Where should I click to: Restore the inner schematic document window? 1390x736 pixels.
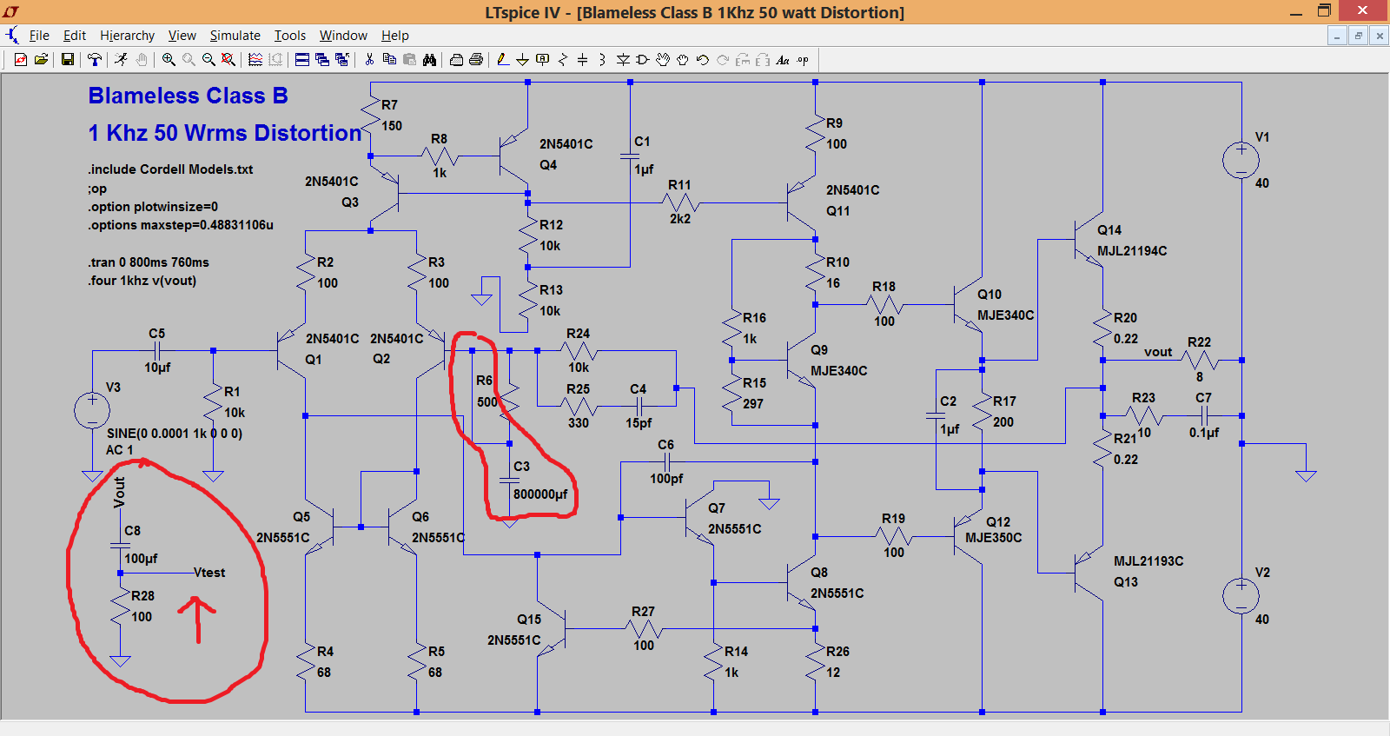(x=1359, y=36)
